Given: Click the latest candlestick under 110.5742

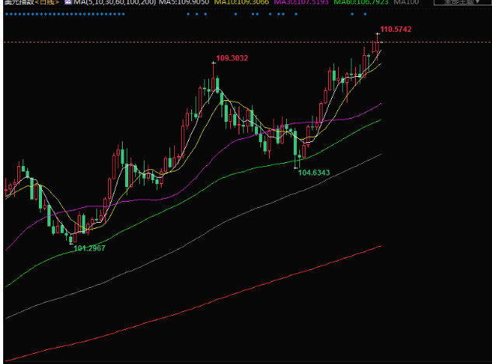Looking at the screenshot, I should (x=378, y=47).
